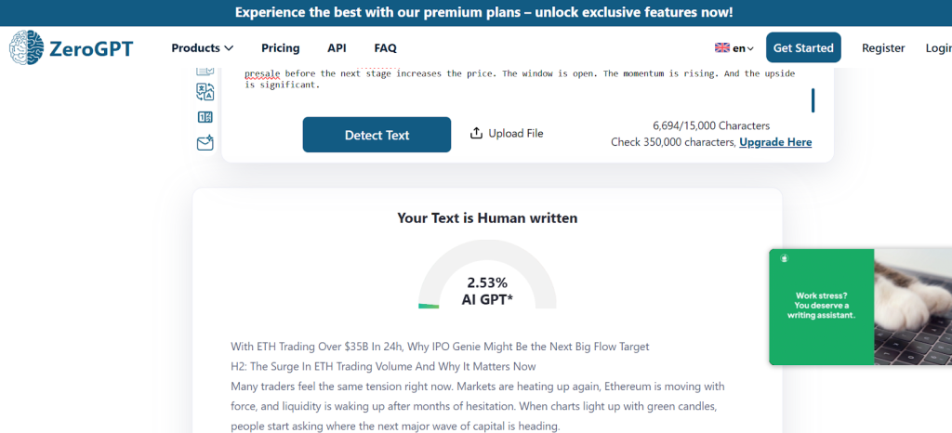Open the AI email helper sidebar icon
This screenshot has width=952, height=433.
[x=205, y=143]
